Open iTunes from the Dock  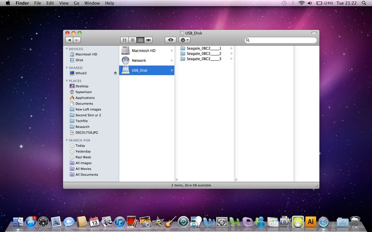(x=119, y=222)
